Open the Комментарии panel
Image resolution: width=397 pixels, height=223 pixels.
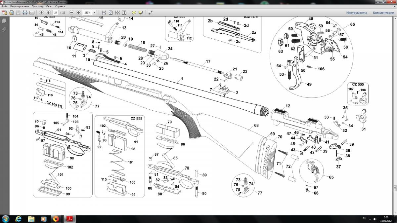(383, 13)
